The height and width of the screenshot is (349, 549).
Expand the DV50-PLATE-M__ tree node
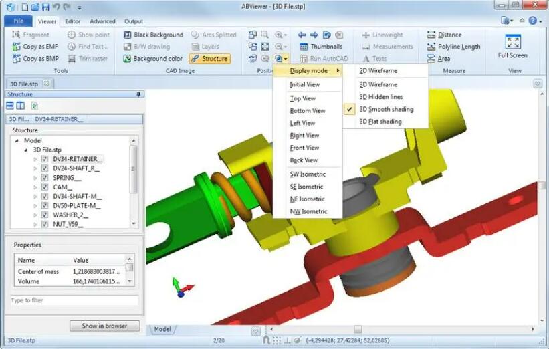(x=35, y=206)
